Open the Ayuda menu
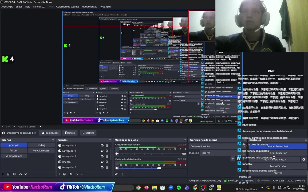 click(x=105, y=7)
